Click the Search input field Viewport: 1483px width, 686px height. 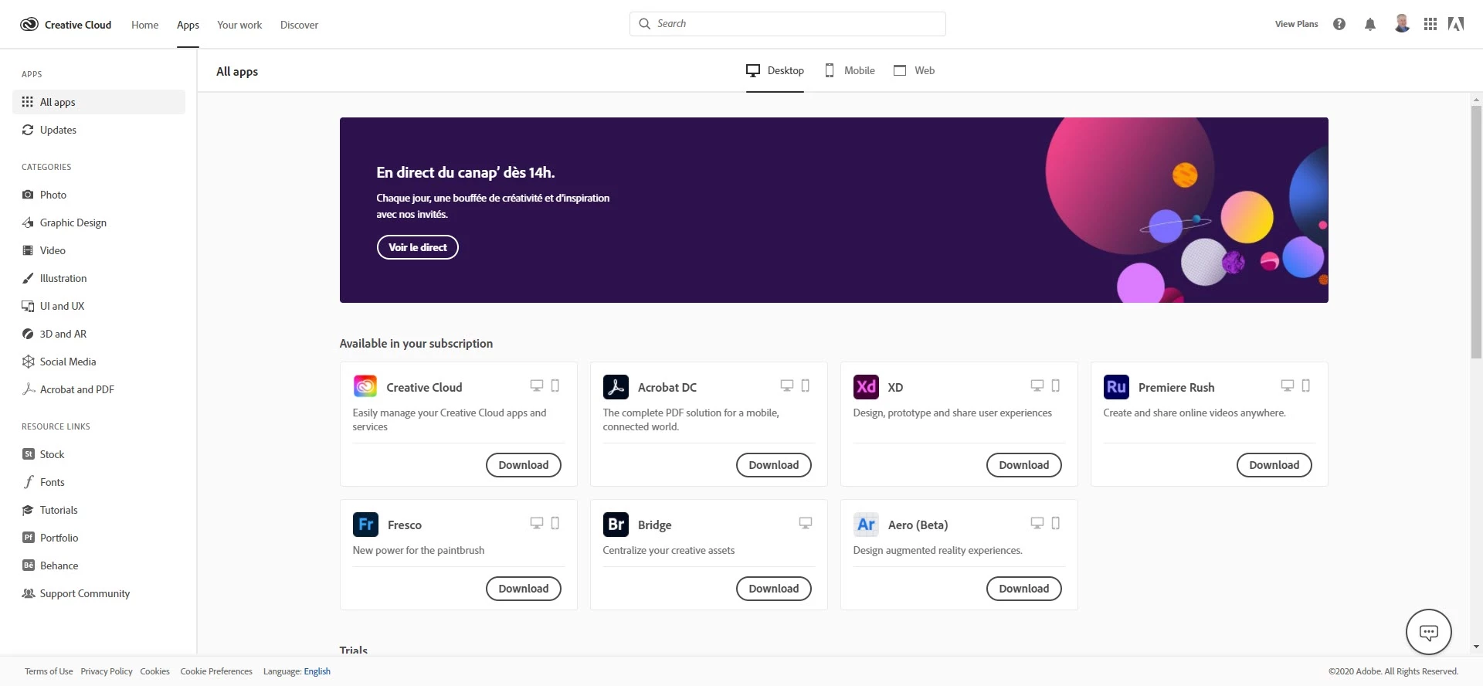click(x=788, y=24)
